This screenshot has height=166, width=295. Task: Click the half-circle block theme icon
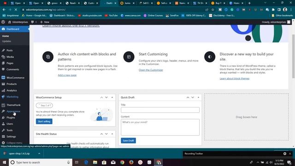210,57
